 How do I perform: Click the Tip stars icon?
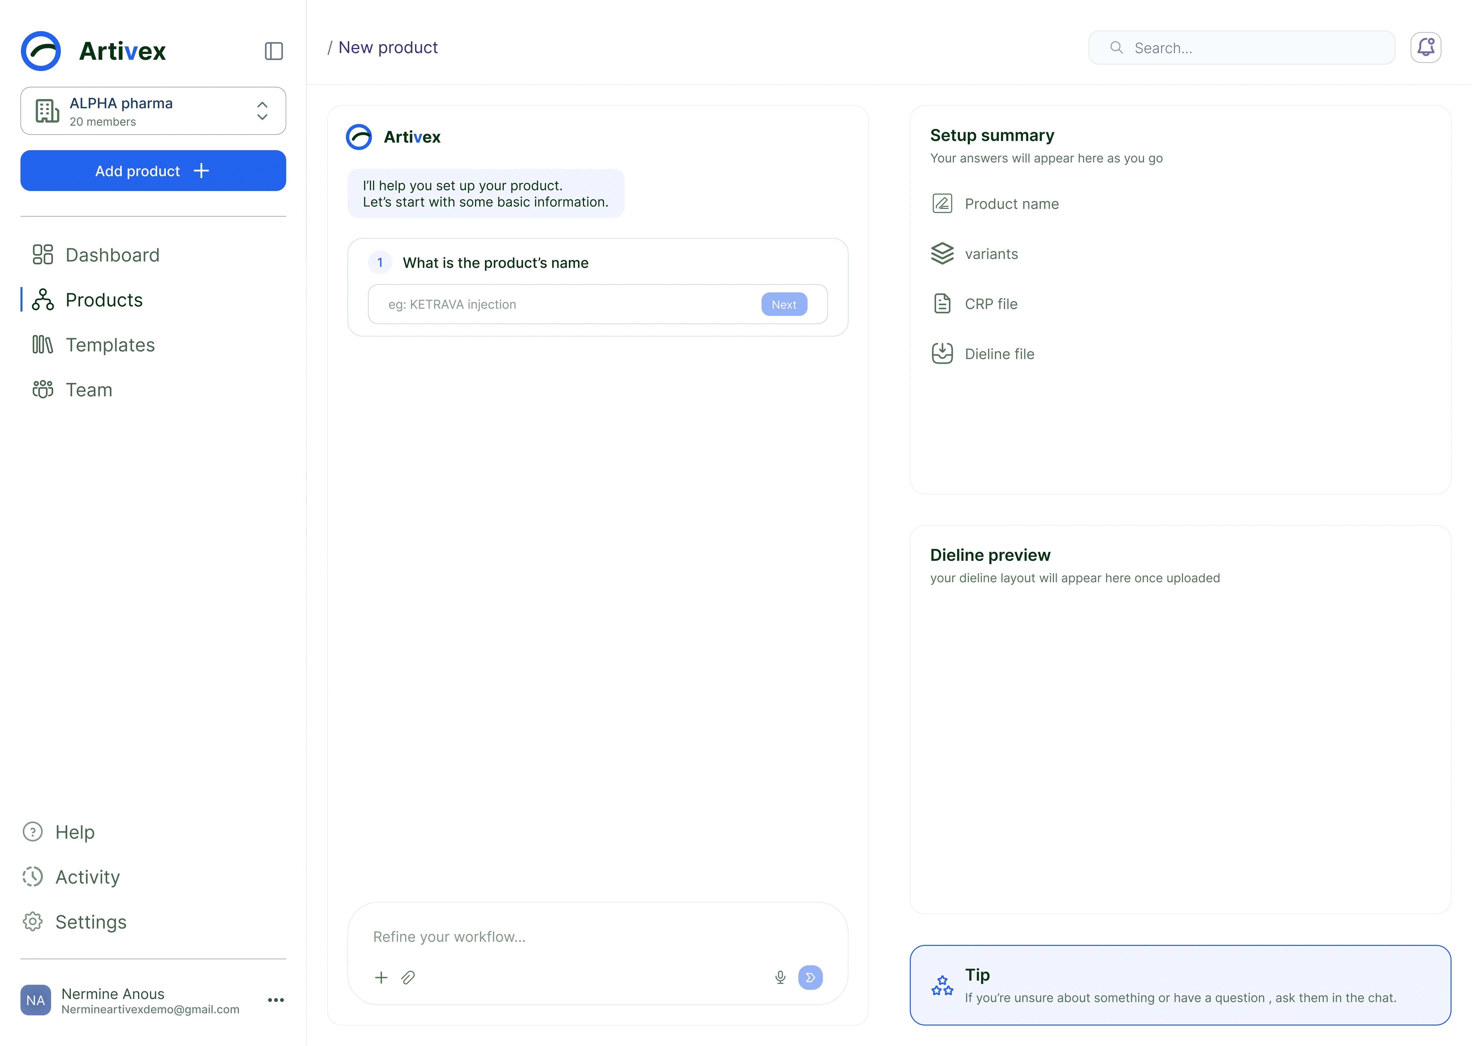tap(942, 985)
